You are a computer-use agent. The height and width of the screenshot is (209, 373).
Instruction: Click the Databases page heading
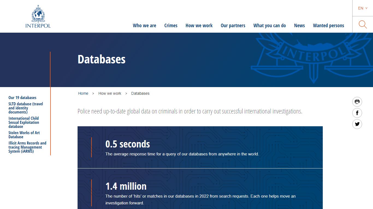click(102, 59)
